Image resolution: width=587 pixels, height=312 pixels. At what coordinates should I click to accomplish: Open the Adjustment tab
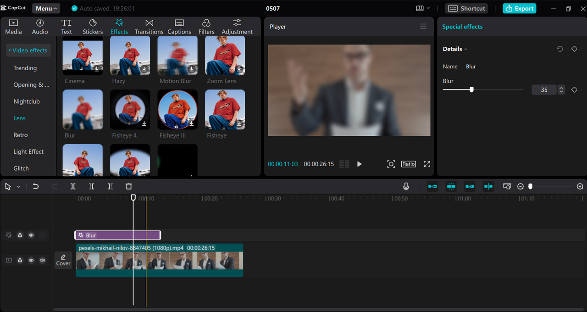237,27
